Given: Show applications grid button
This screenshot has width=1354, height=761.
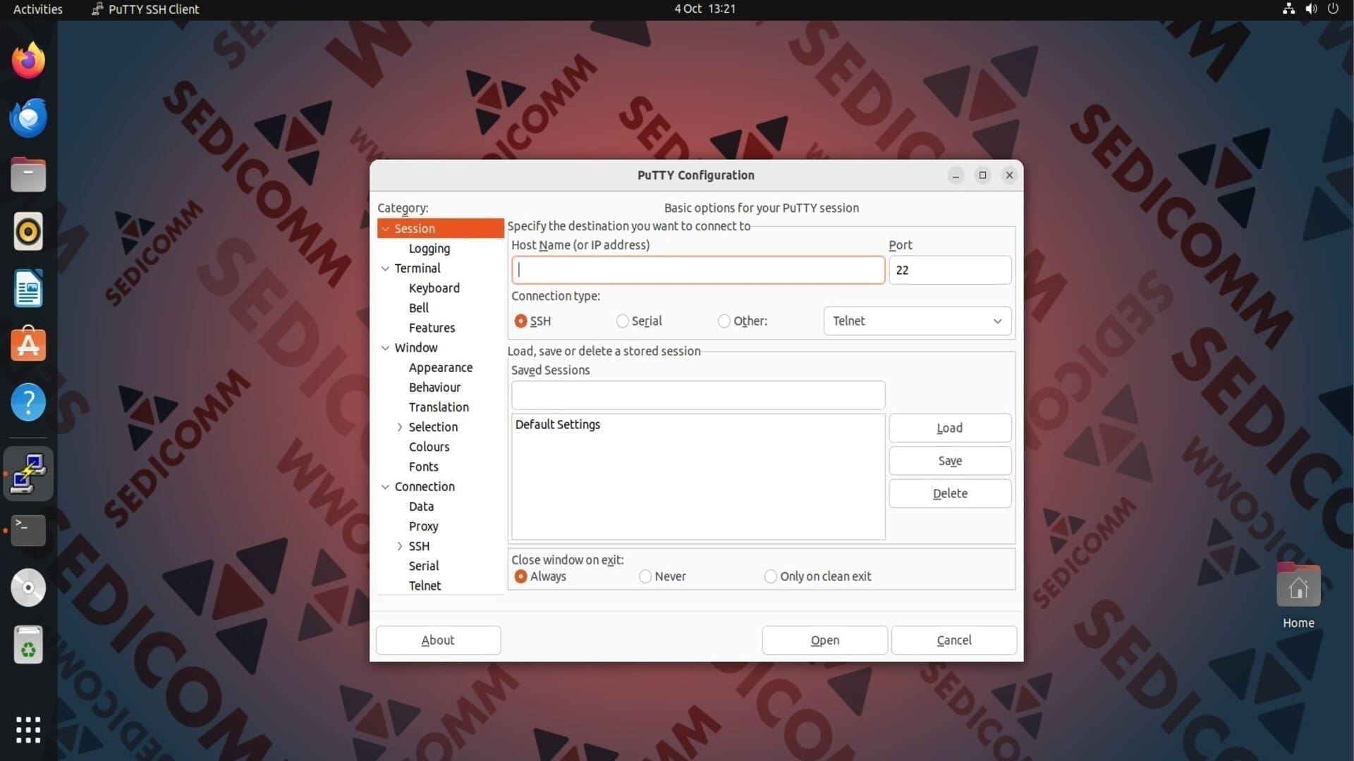Looking at the screenshot, I should click(28, 730).
